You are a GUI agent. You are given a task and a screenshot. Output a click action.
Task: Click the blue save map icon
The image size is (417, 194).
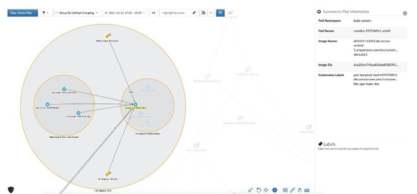point(220,13)
